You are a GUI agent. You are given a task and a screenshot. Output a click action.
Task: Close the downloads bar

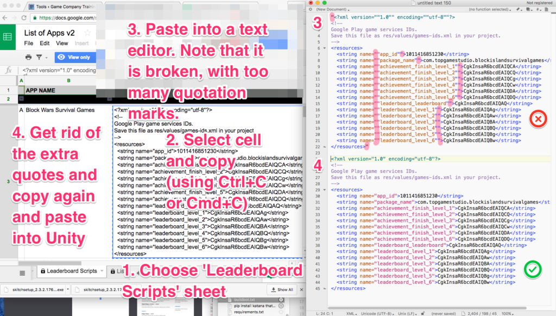click(x=301, y=290)
